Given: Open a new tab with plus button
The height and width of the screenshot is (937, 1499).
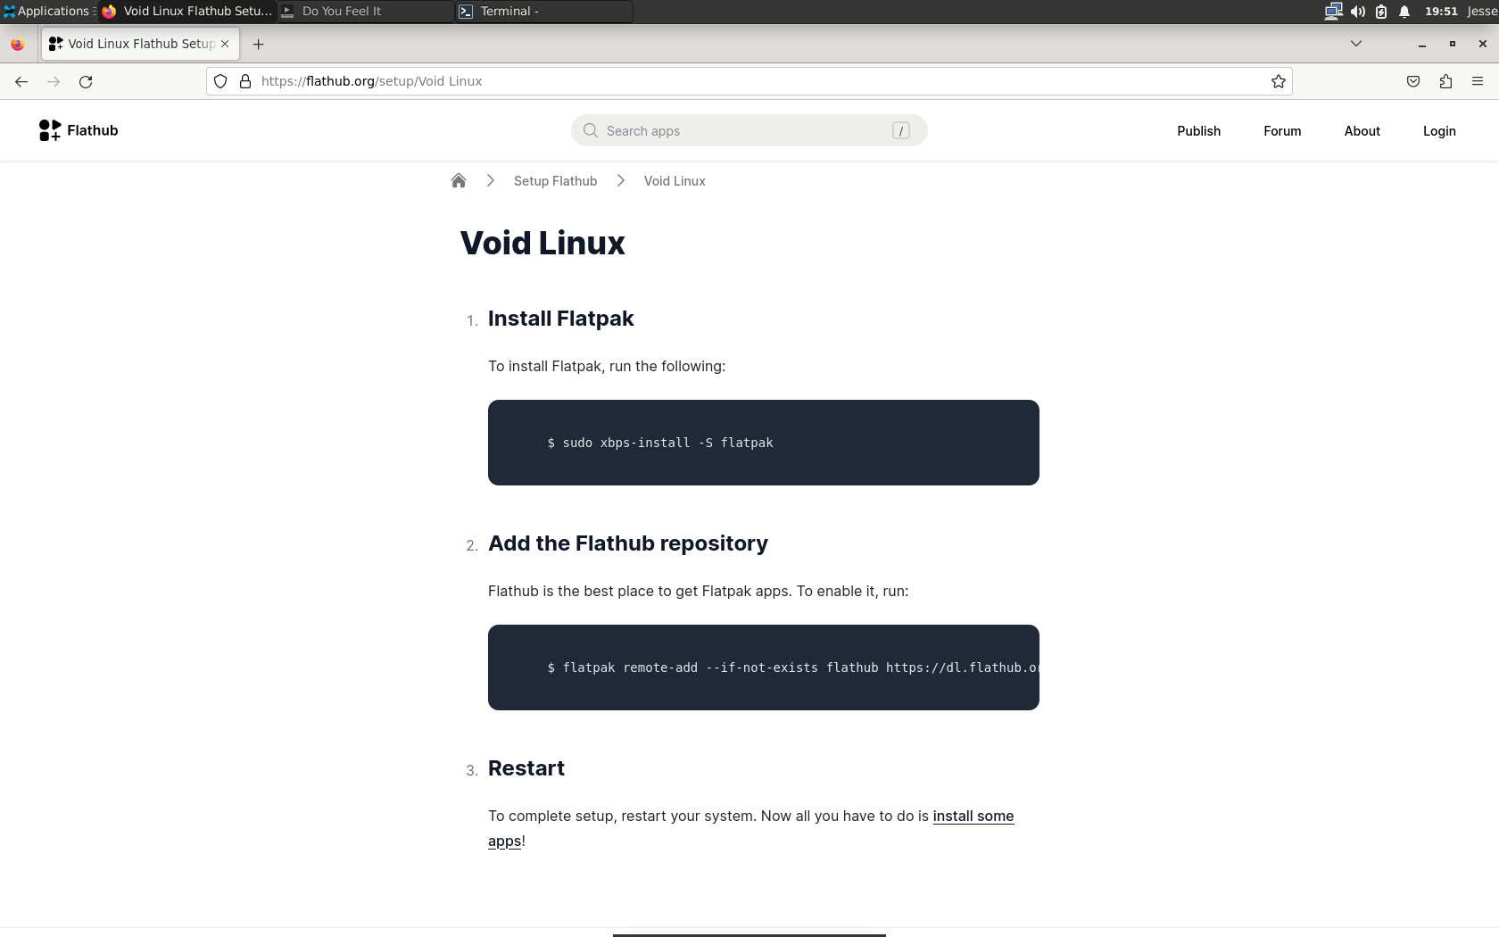Looking at the screenshot, I should coord(258,44).
